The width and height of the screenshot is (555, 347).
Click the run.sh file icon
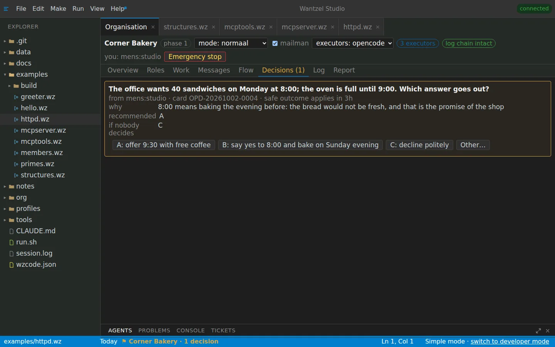[12, 243]
